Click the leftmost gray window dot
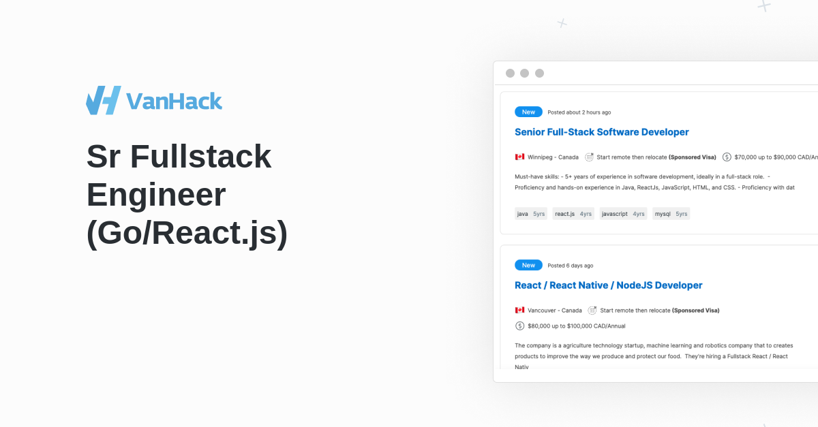The height and width of the screenshot is (427, 818). pyautogui.click(x=511, y=72)
